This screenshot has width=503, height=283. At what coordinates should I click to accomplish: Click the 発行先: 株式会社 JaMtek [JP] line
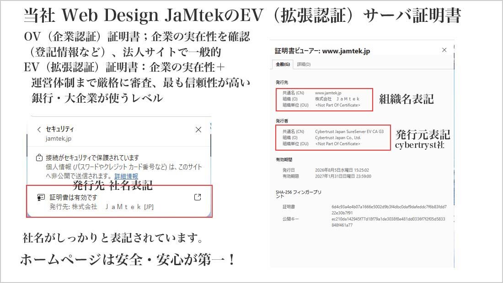[102, 207]
